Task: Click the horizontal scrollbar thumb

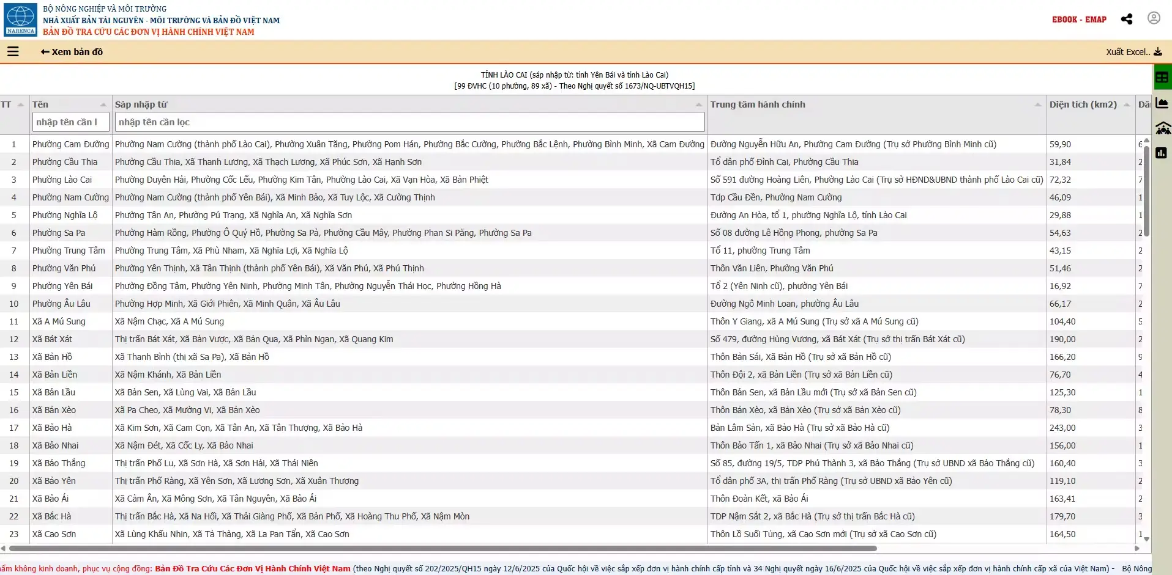Action: (444, 549)
